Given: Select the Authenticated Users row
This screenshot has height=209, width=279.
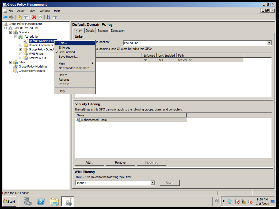Looking at the screenshot, I should point(131,120).
